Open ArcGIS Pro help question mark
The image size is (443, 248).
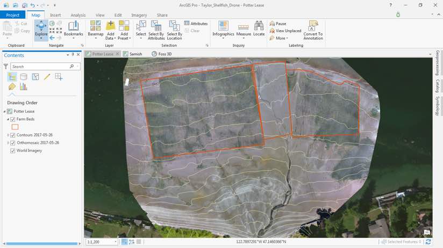390,5
